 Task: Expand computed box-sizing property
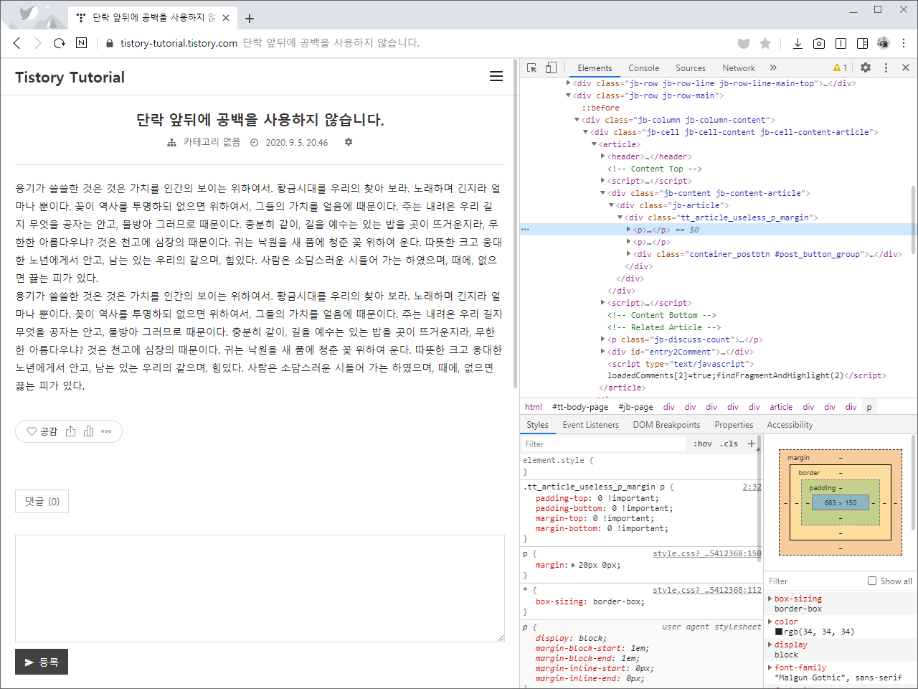pyautogui.click(x=770, y=599)
